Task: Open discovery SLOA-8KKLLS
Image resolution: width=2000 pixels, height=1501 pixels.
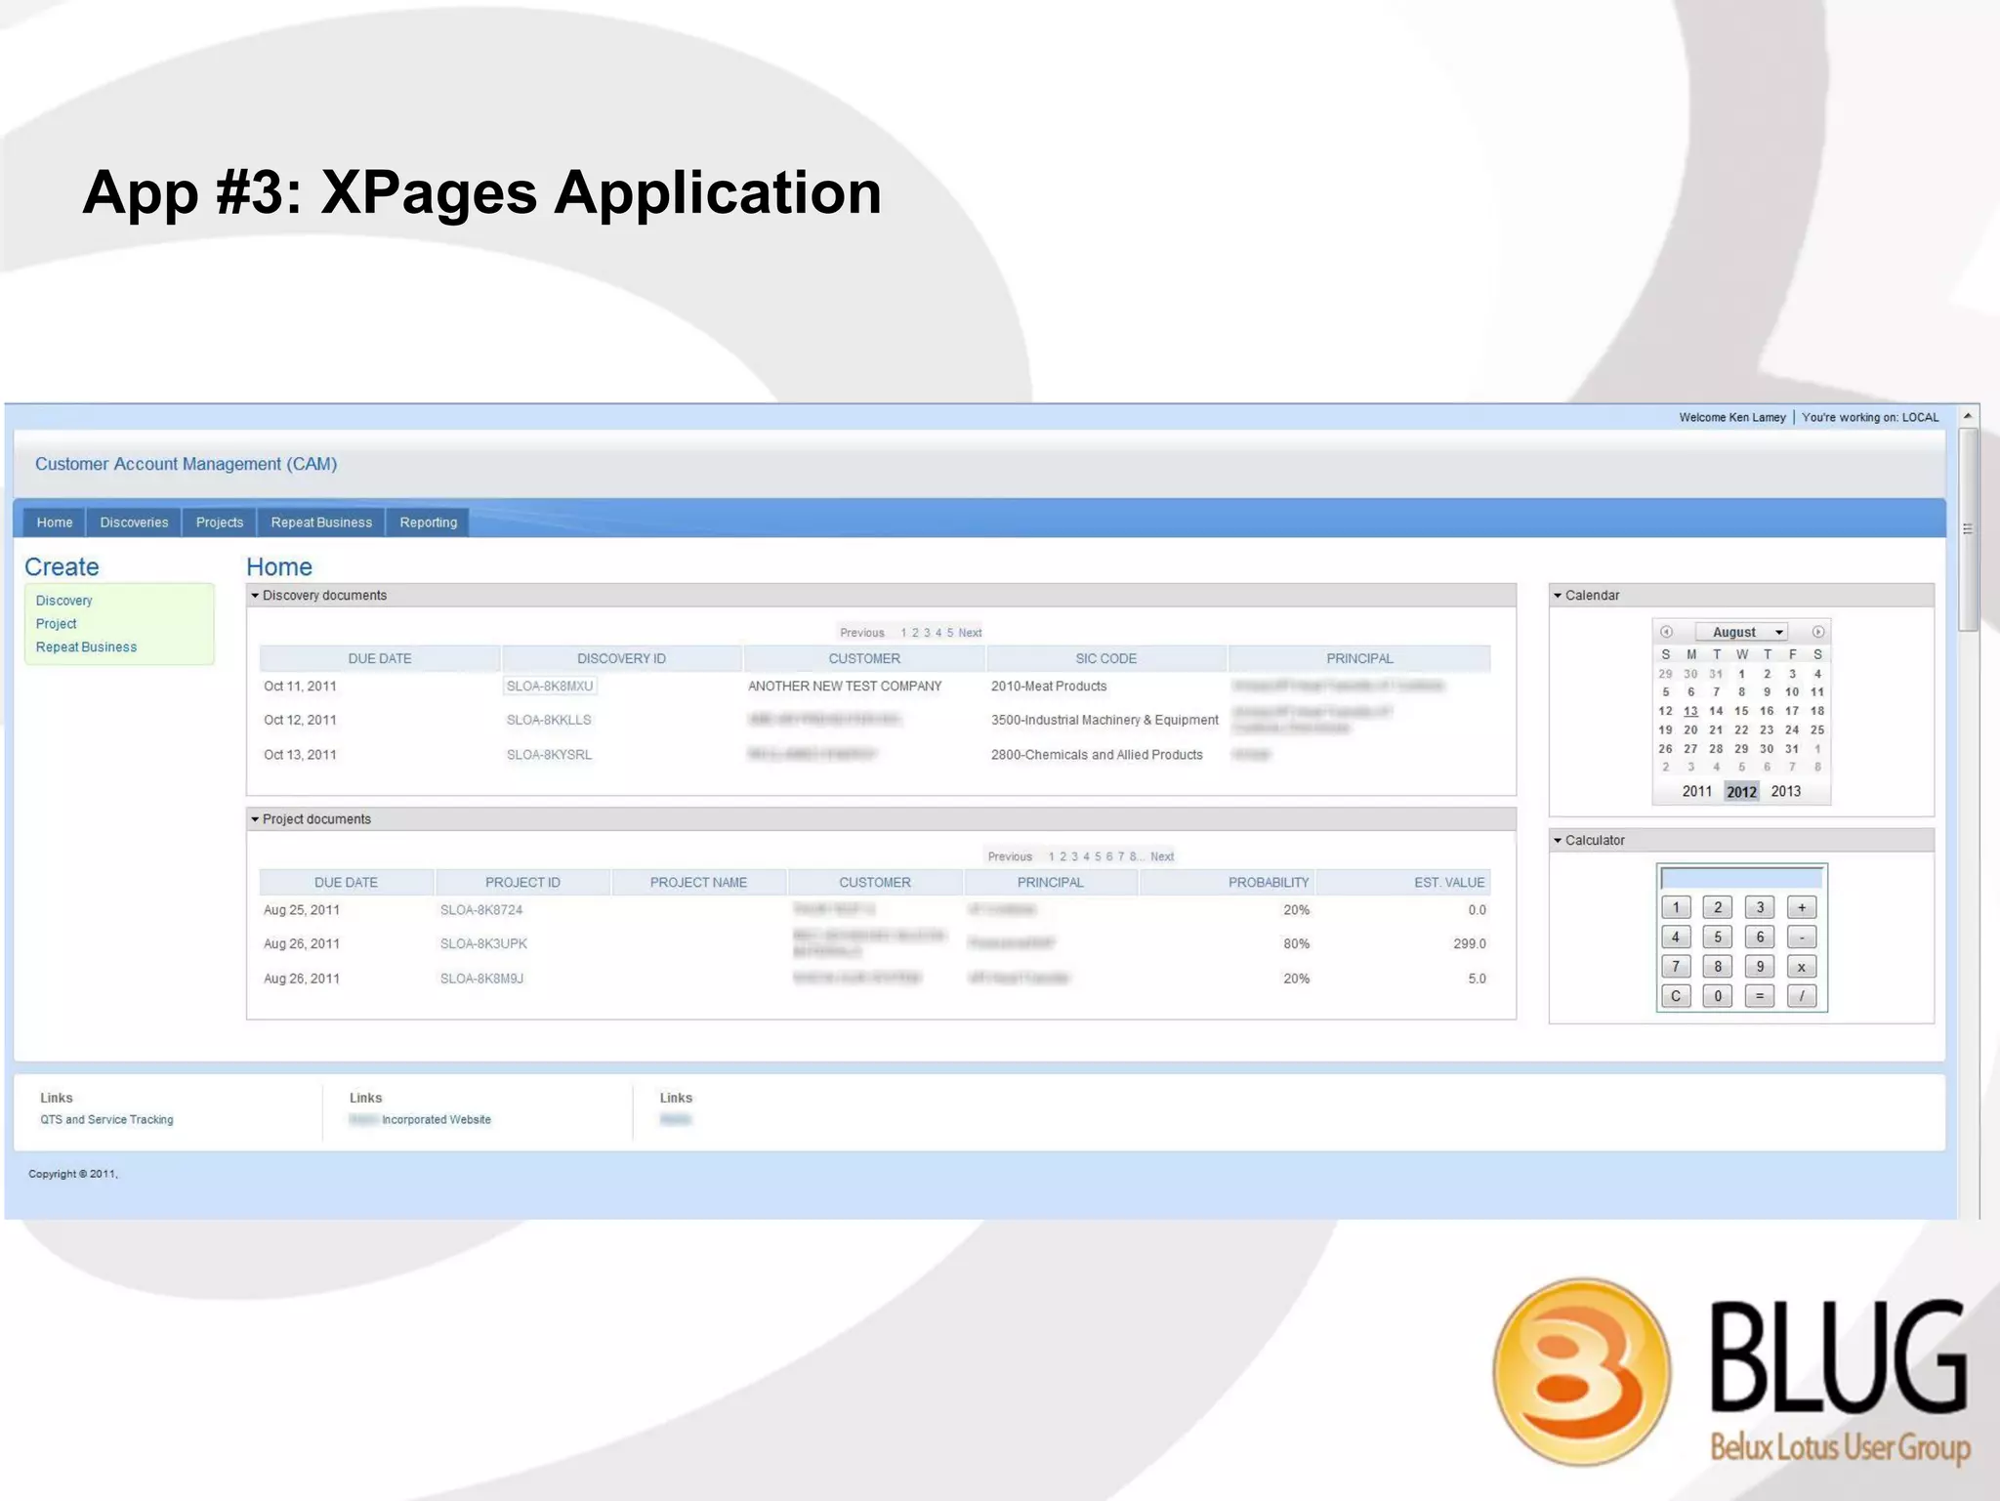Action: click(x=549, y=721)
